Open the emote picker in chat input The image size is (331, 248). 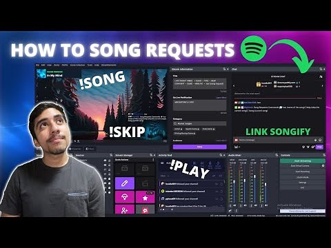tap(320, 140)
